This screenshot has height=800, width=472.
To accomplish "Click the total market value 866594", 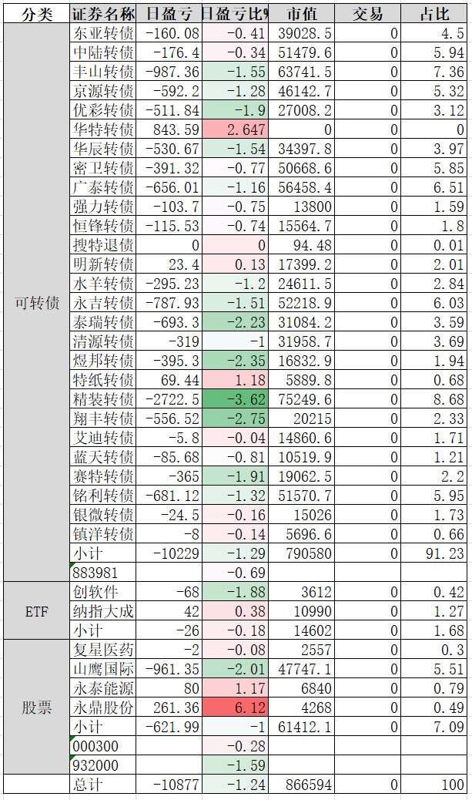I will [x=302, y=785].
